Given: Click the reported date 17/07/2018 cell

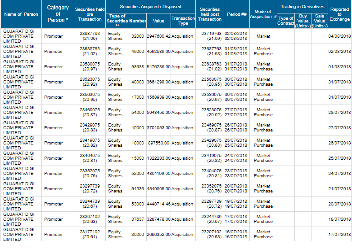Looking at the screenshot, I should [339, 235].
